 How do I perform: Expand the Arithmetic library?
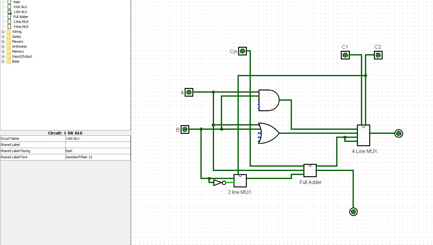click(3, 46)
